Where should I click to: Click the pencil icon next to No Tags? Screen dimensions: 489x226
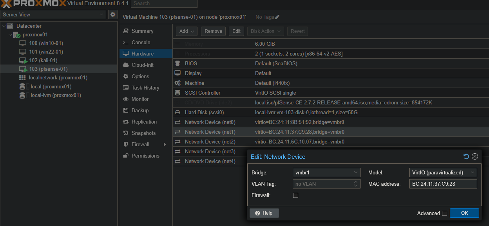click(x=277, y=17)
